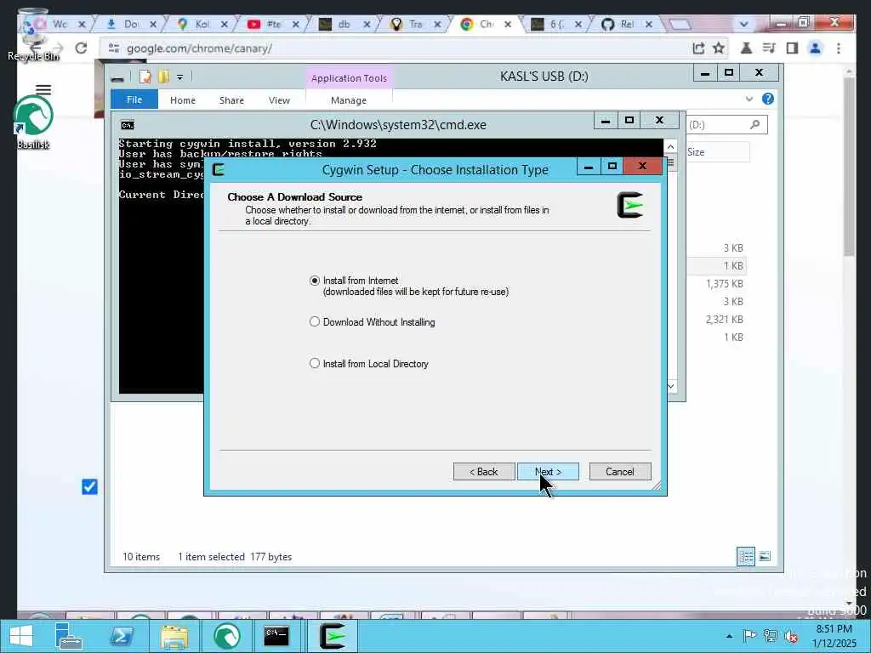Open the Customize Quick Access Toolbar dropdown
Viewport: 871px width, 653px height.
point(180,77)
